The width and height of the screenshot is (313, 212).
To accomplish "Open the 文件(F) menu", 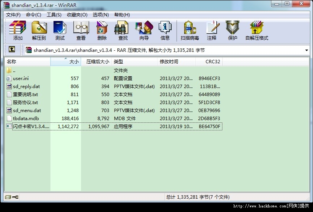I will click(13, 15).
